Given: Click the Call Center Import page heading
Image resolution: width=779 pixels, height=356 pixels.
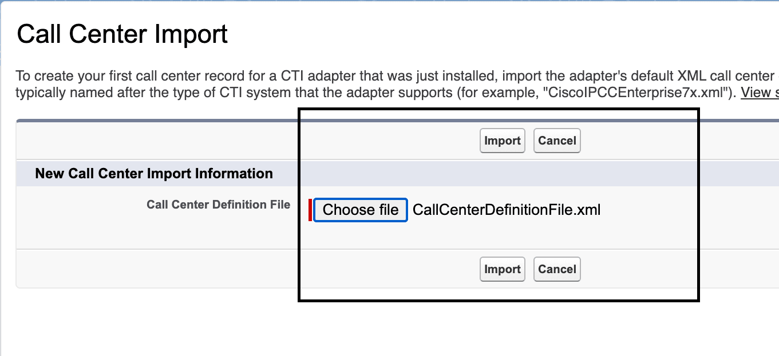Looking at the screenshot, I should pos(122,34).
